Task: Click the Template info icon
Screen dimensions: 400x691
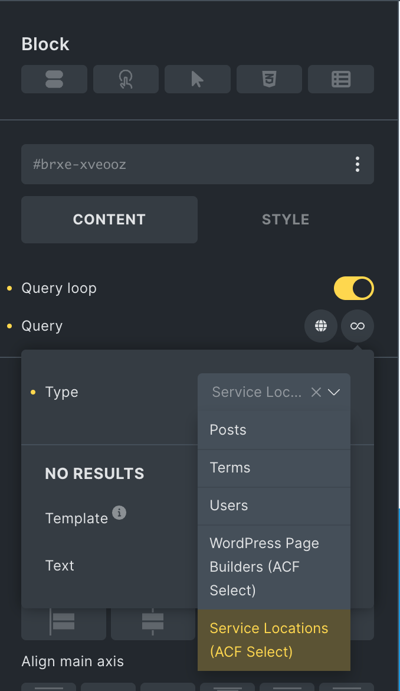Action: coord(119,513)
